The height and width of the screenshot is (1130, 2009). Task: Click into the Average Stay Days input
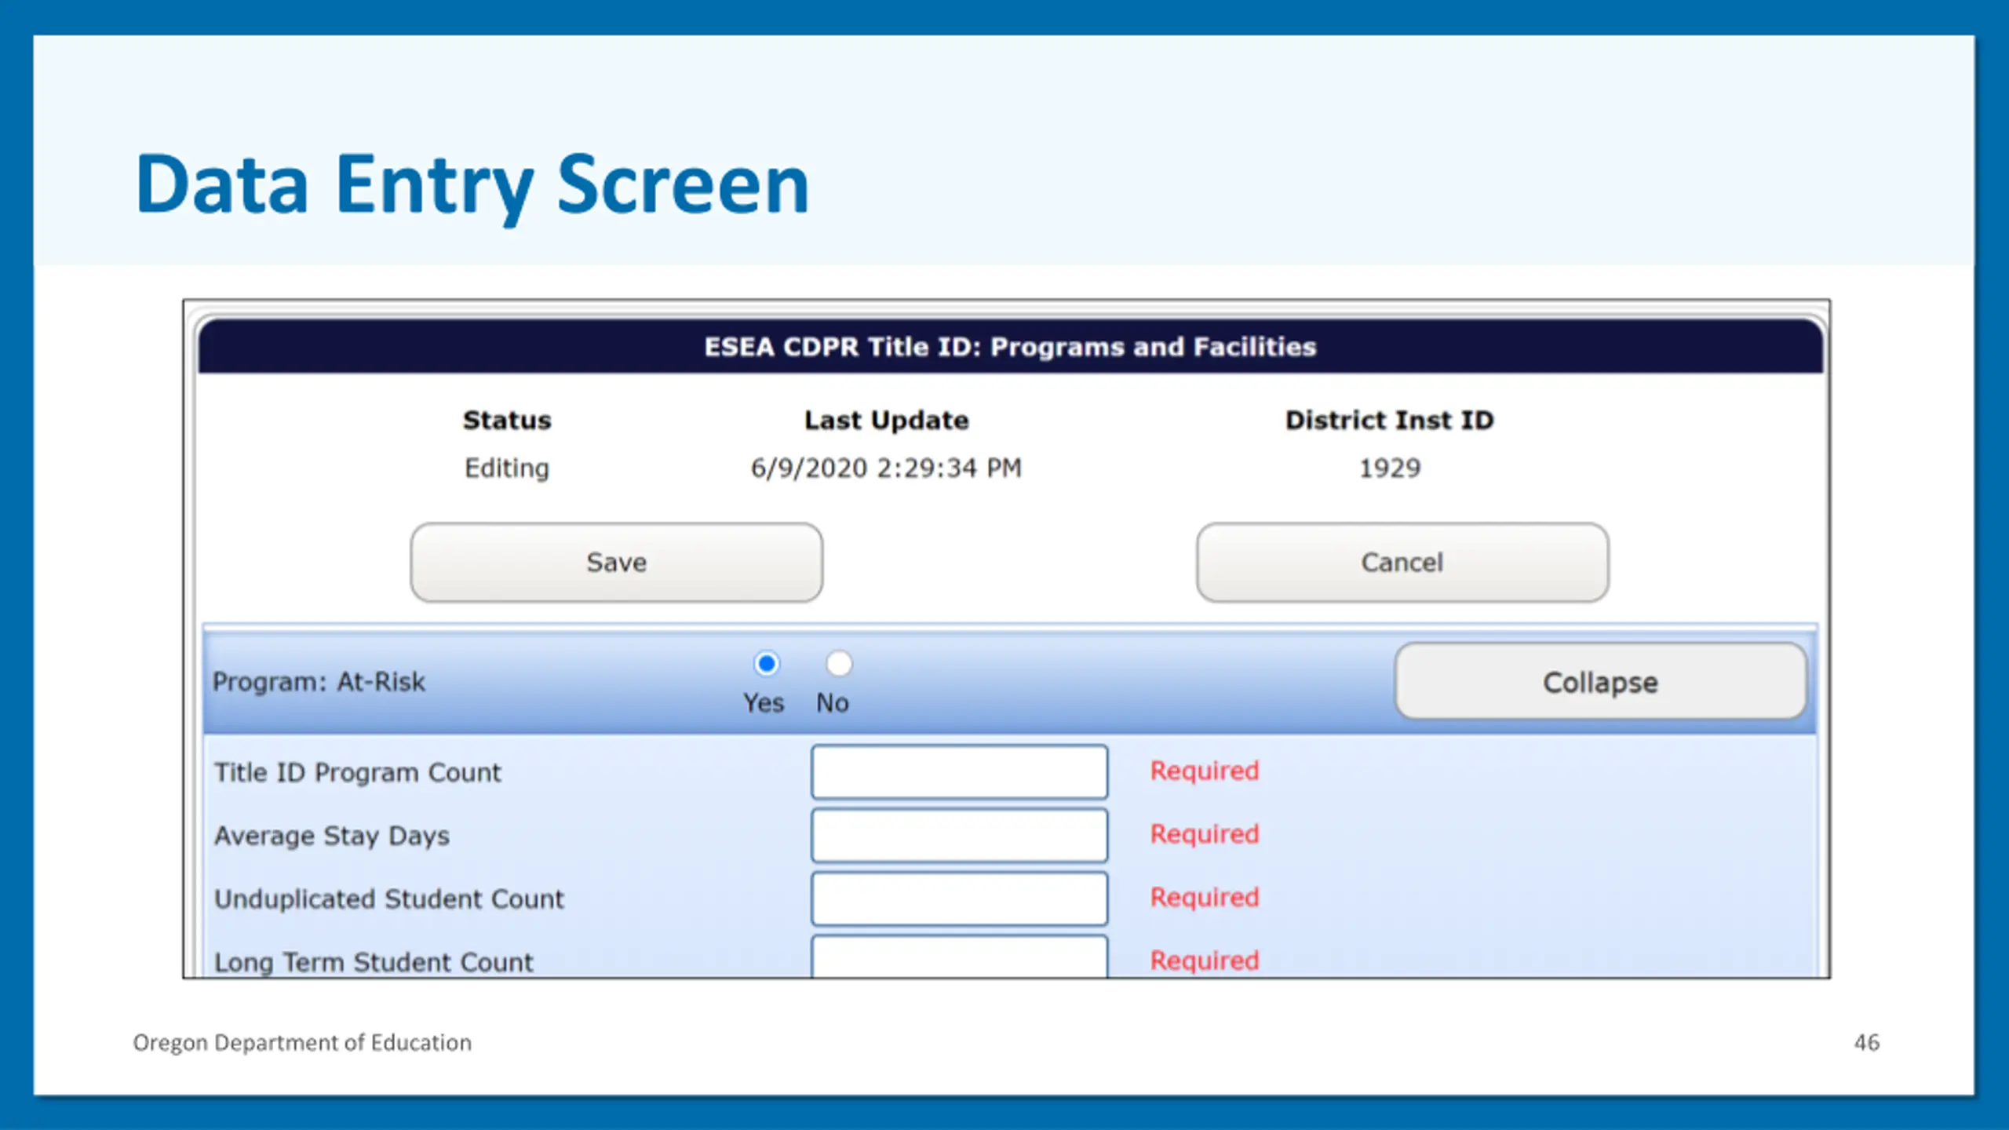pyautogui.click(x=959, y=835)
